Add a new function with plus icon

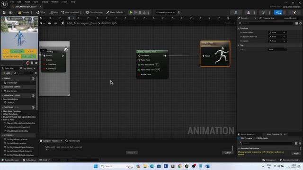click(33, 107)
